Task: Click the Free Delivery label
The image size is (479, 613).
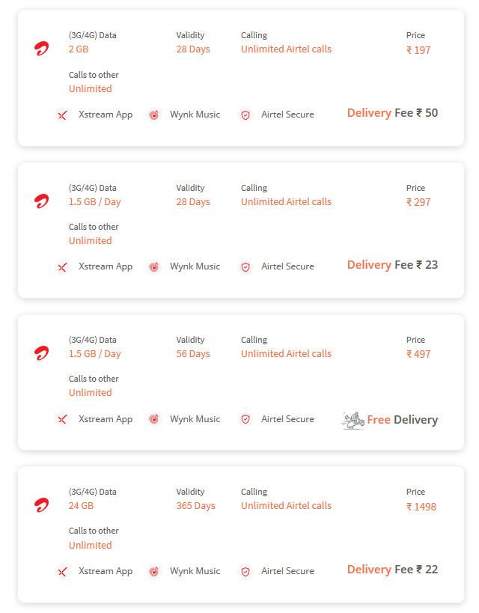Action: (403, 420)
